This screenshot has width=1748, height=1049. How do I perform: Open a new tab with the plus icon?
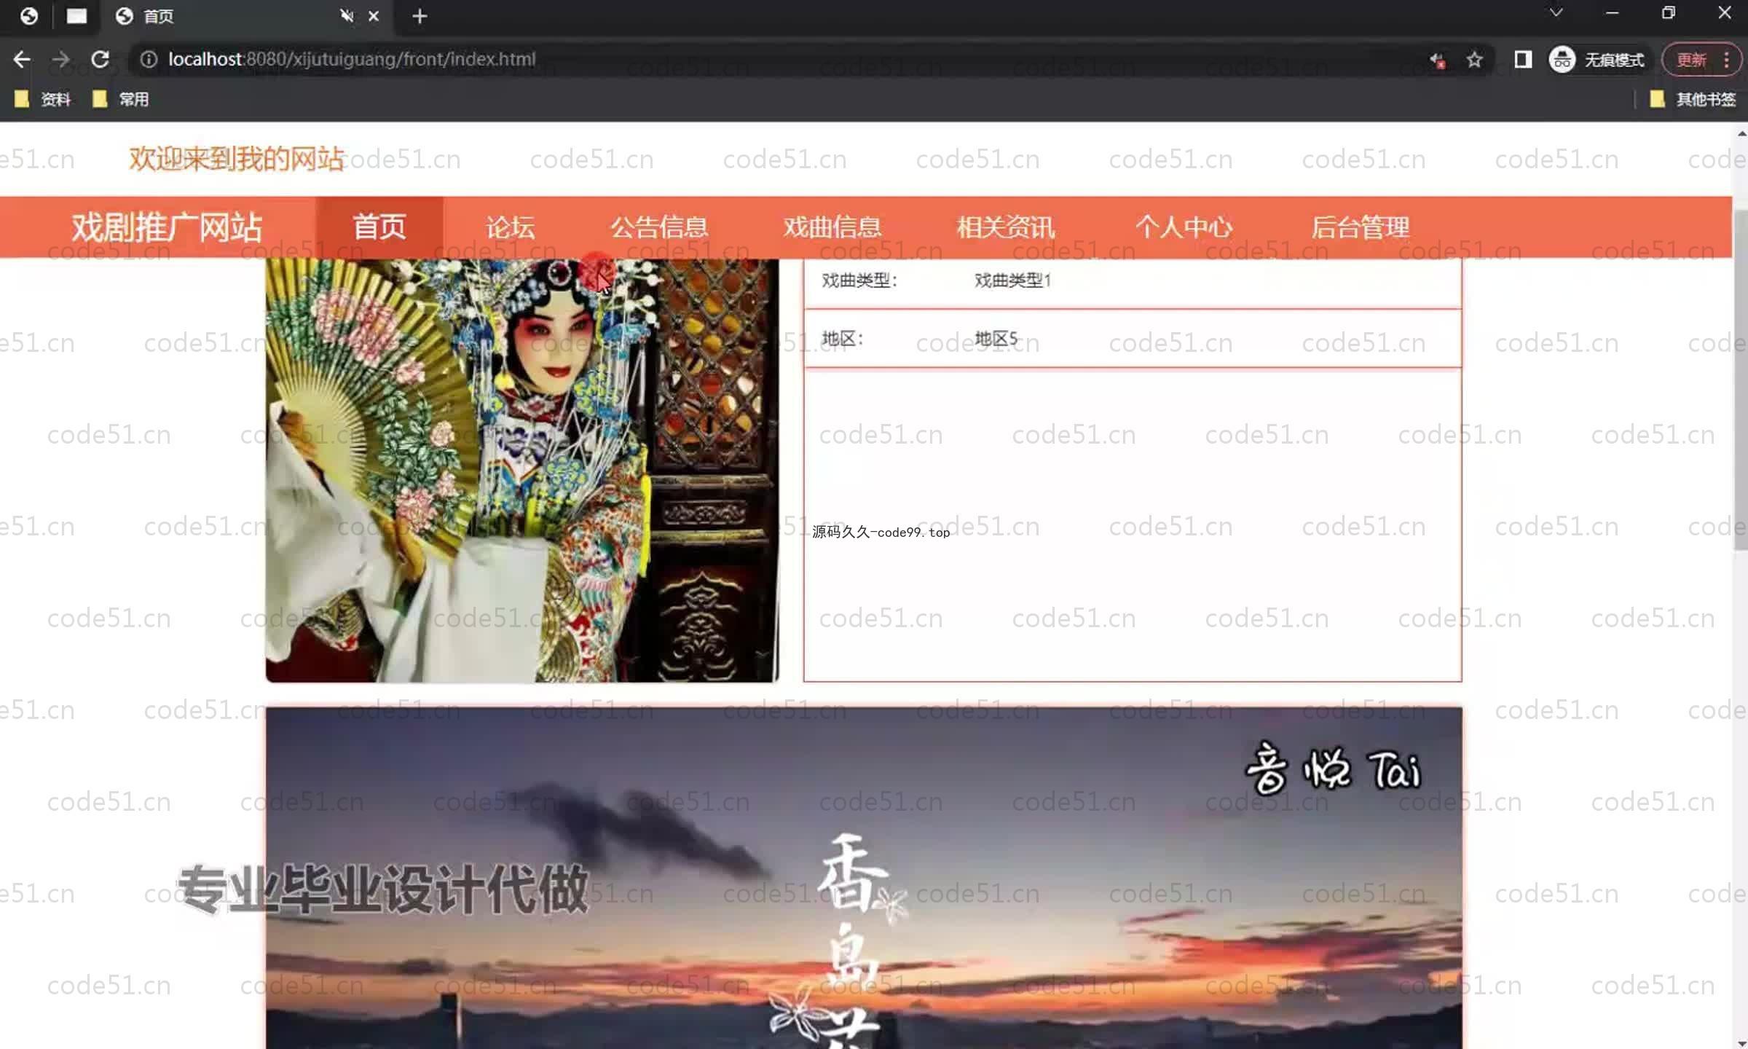click(x=420, y=16)
